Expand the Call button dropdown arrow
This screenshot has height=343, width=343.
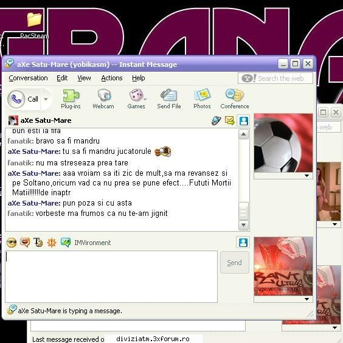[46, 99]
